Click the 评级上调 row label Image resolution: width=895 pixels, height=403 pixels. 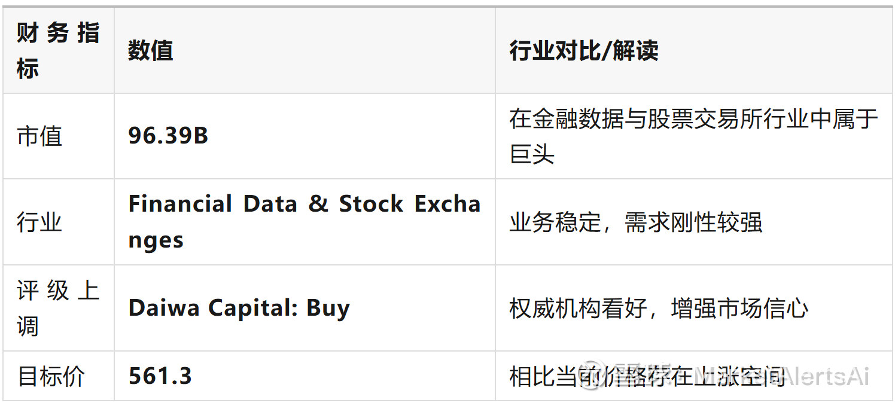pos(58,308)
